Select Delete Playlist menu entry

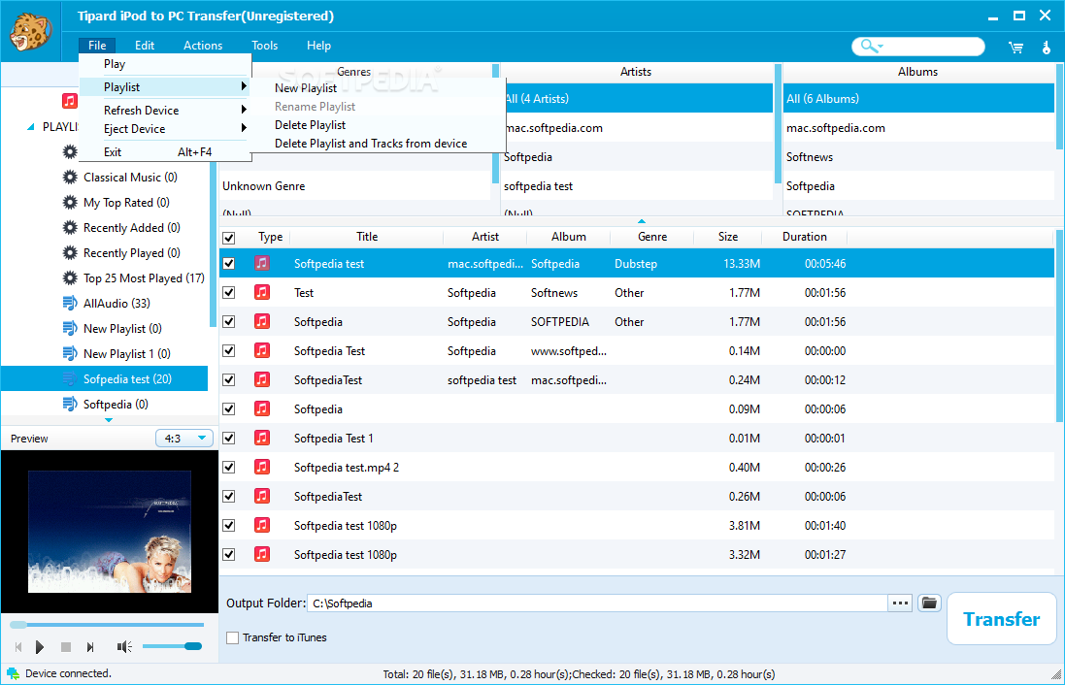click(x=311, y=125)
